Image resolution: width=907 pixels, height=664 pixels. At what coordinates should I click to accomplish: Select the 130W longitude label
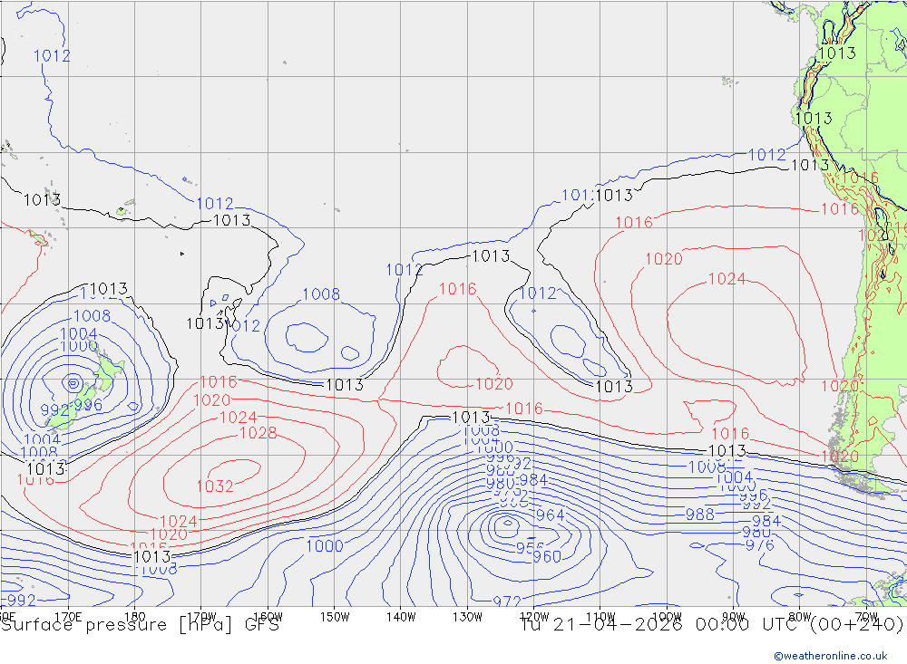(467, 617)
